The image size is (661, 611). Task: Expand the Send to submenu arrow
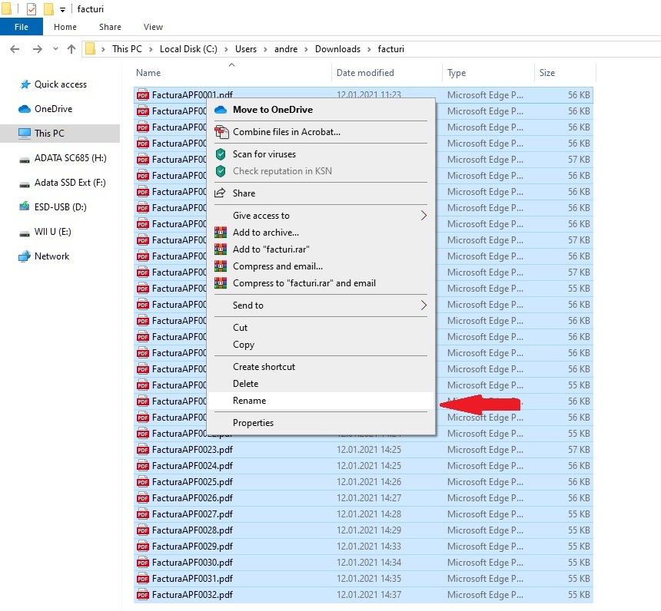coord(424,305)
